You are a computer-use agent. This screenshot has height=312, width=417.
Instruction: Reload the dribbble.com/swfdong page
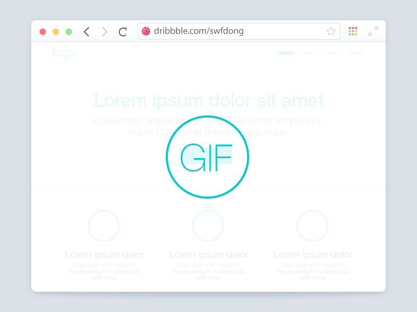(x=123, y=31)
